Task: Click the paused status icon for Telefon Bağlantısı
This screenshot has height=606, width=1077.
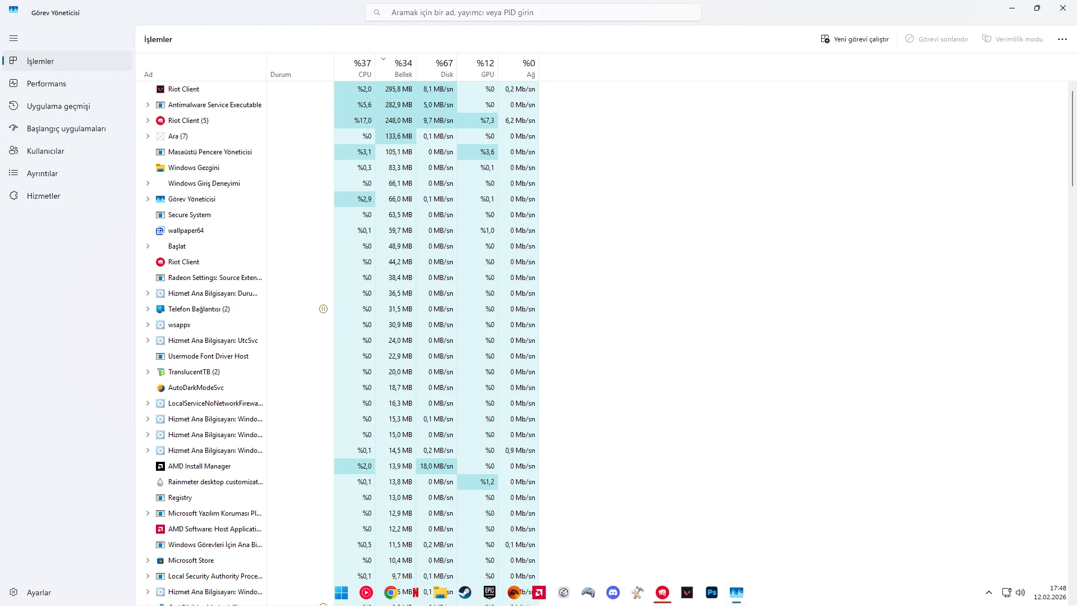Action: pos(323,309)
